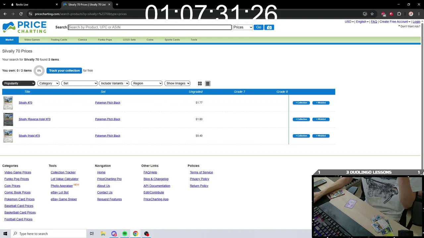
Task: Open the Silvally [Reverse Holo] #70 link
Action: coord(34,119)
